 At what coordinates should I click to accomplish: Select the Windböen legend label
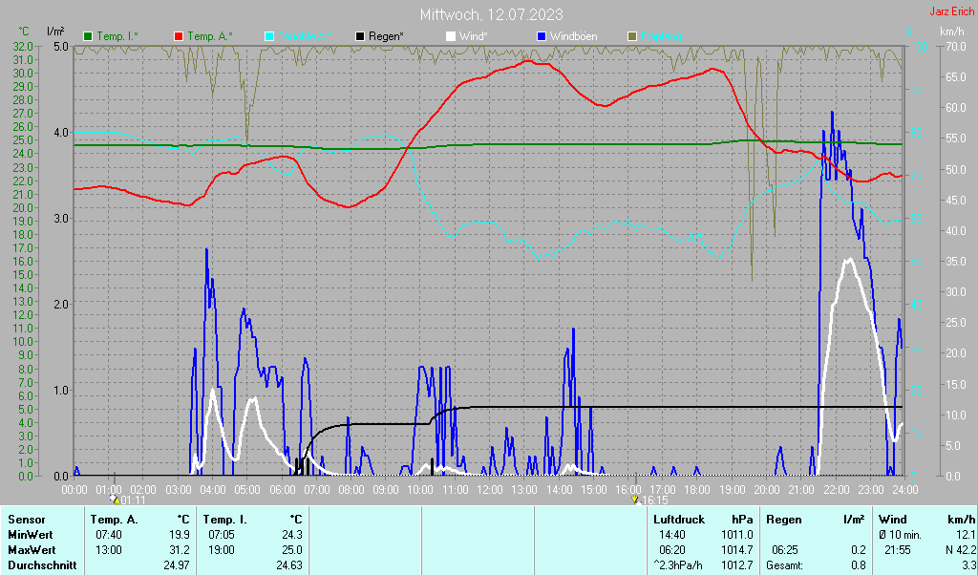click(573, 36)
